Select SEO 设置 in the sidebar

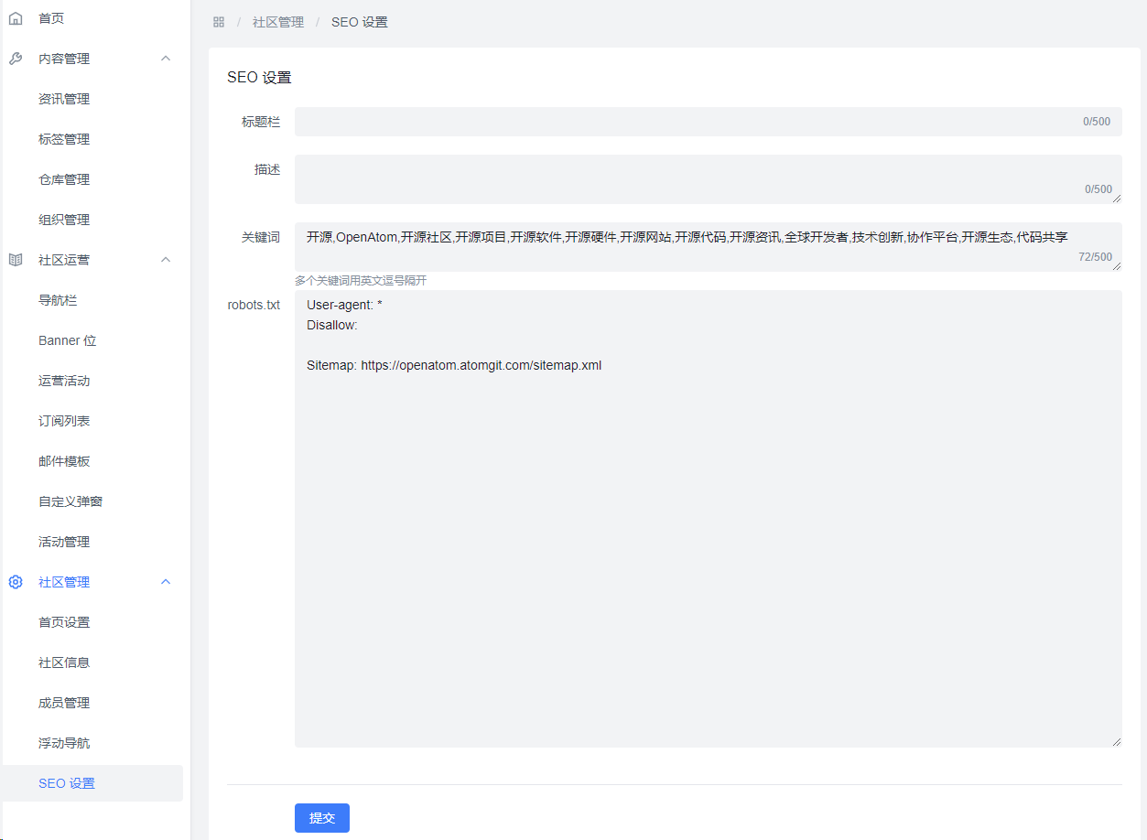click(x=92, y=783)
